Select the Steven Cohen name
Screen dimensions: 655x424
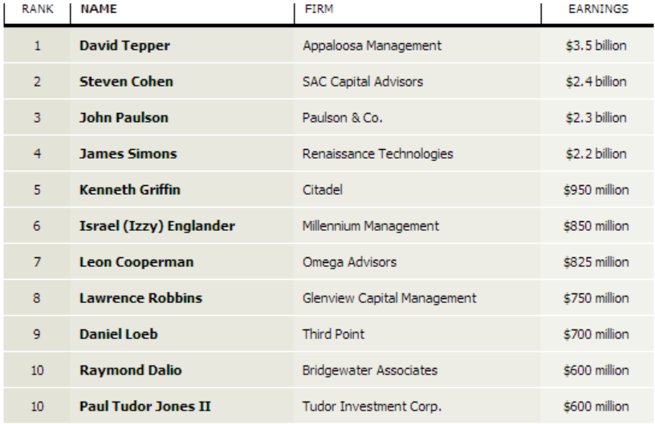[x=126, y=82]
